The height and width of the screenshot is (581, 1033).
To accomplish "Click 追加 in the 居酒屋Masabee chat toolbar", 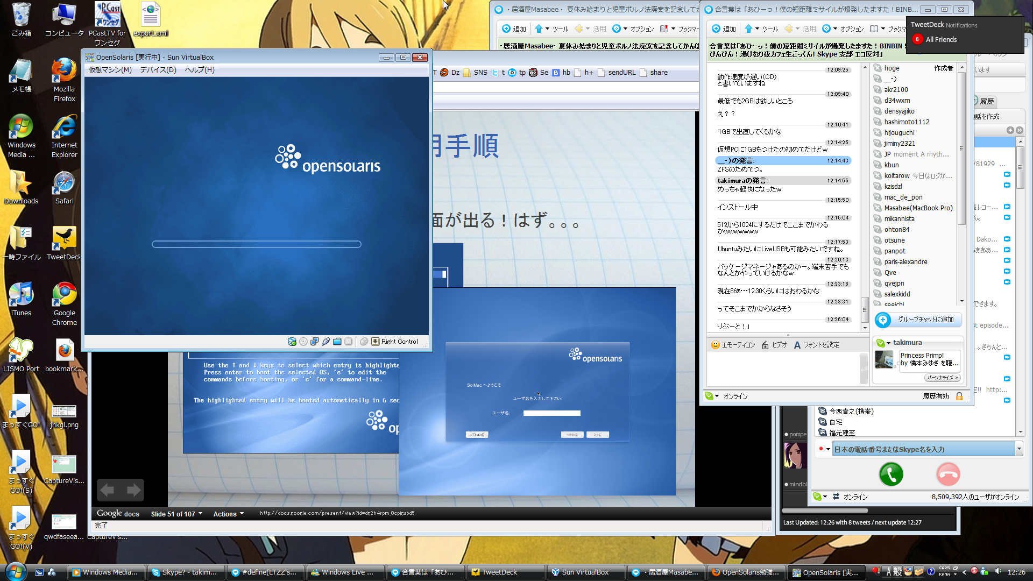I will tap(514, 29).
